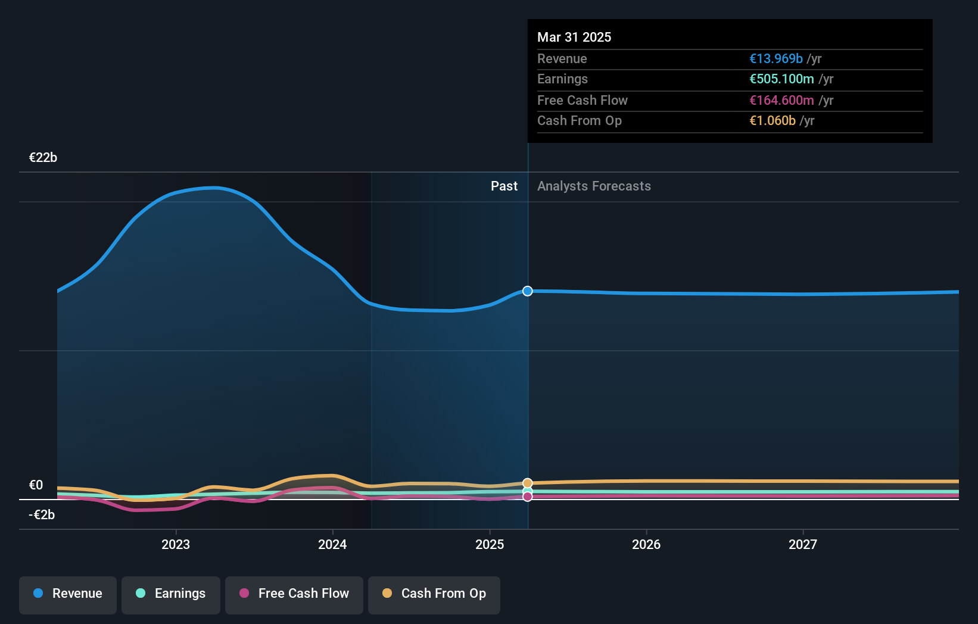This screenshot has height=624, width=978.
Task: Click the Revenue data point on blue line
Action: pos(528,291)
